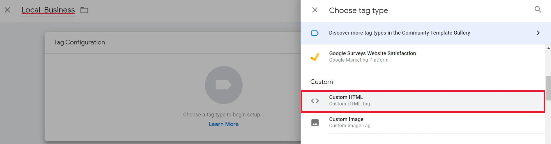The width and height of the screenshot is (551, 144).
Task: Close the Local_Business tag editor
Action: (8, 10)
